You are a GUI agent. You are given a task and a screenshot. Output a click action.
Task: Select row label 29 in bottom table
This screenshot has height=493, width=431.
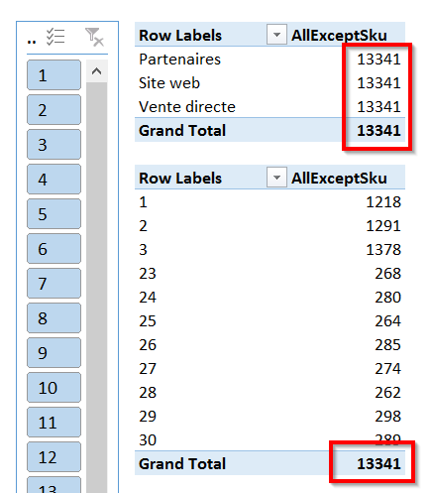coord(148,417)
